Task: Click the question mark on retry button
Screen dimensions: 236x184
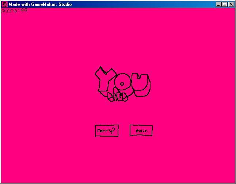Action: pos(114,130)
